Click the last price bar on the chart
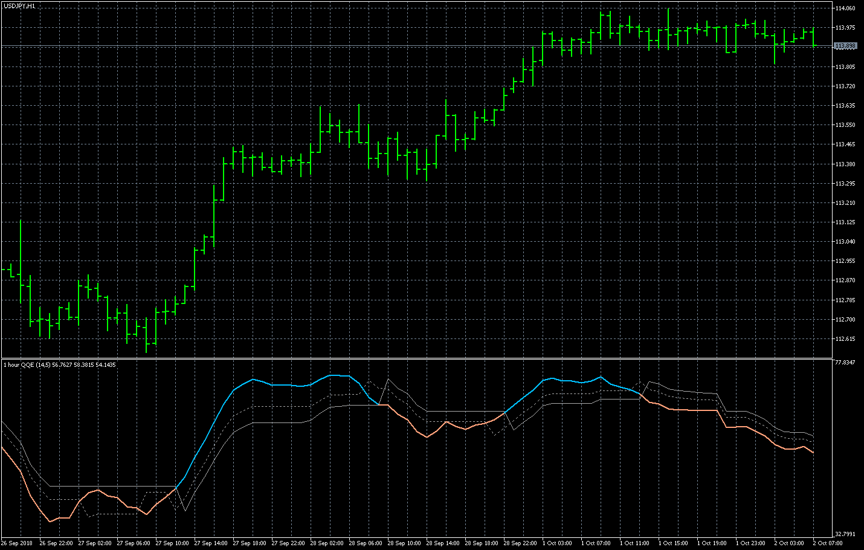The width and height of the screenshot is (864, 550). pos(813,37)
